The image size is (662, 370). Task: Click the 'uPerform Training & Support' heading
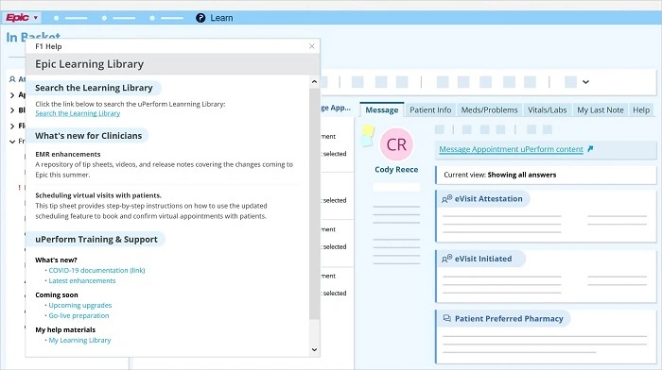coord(96,240)
